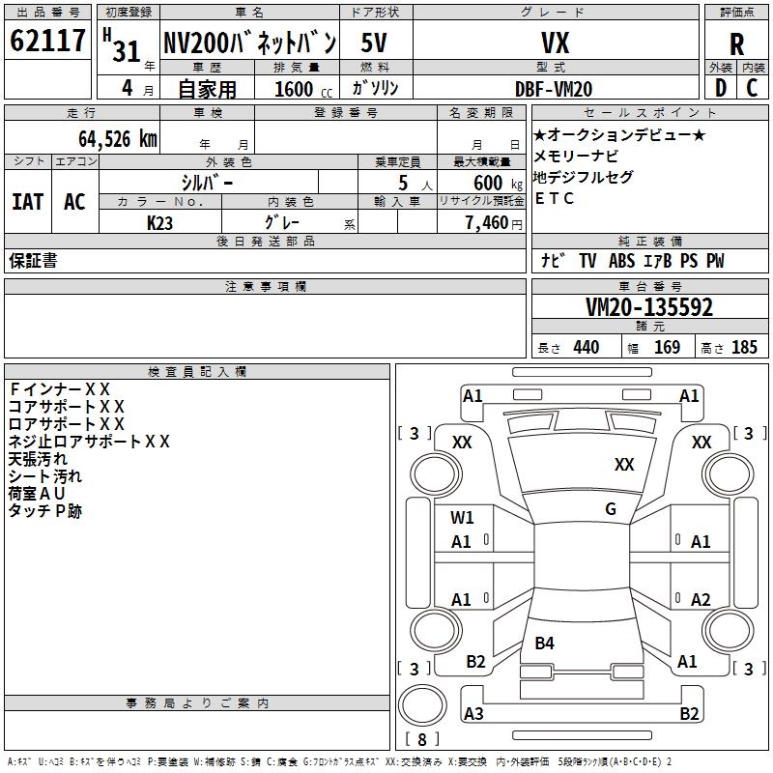Image resolution: width=773 pixels, height=773 pixels.
Task: Click model code DBF-VM20
Action: tap(554, 89)
